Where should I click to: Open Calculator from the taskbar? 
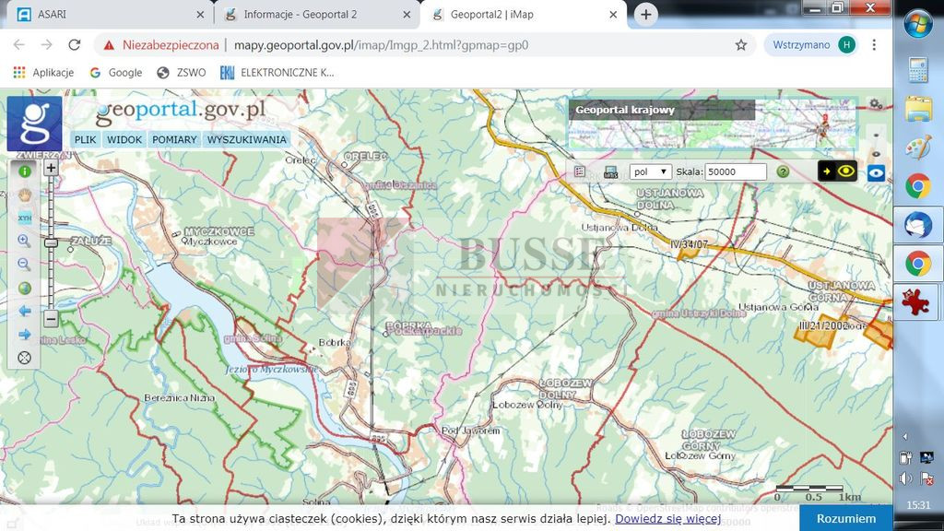[x=918, y=70]
